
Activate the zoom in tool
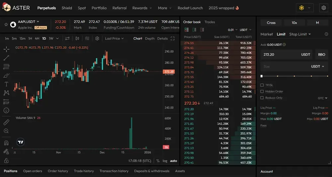point(6,131)
